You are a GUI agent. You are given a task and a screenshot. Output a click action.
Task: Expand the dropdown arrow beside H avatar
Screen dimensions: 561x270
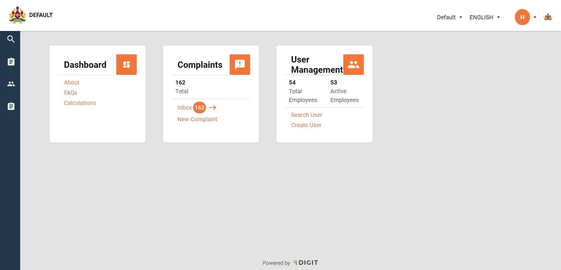[535, 17]
